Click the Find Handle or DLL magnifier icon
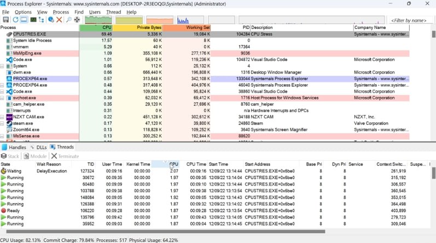Screen dimensions: 436x243 coord(68,20)
